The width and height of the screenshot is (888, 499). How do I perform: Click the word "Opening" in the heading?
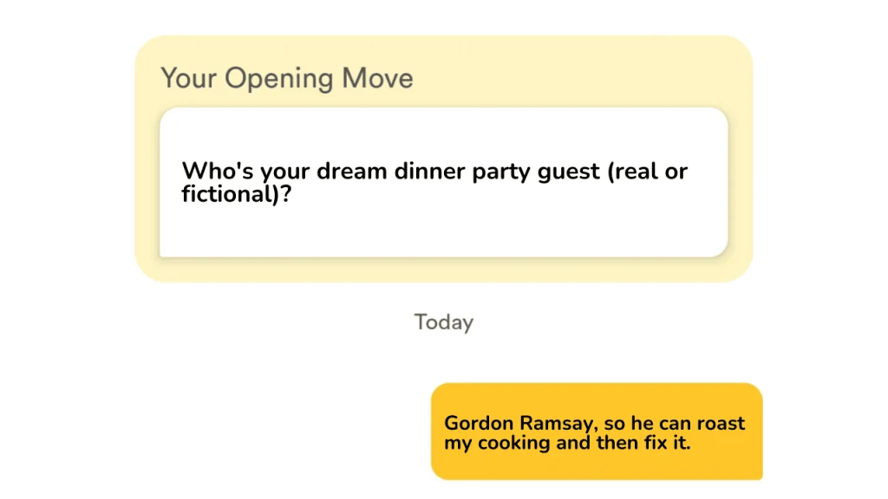tap(278, 79)
